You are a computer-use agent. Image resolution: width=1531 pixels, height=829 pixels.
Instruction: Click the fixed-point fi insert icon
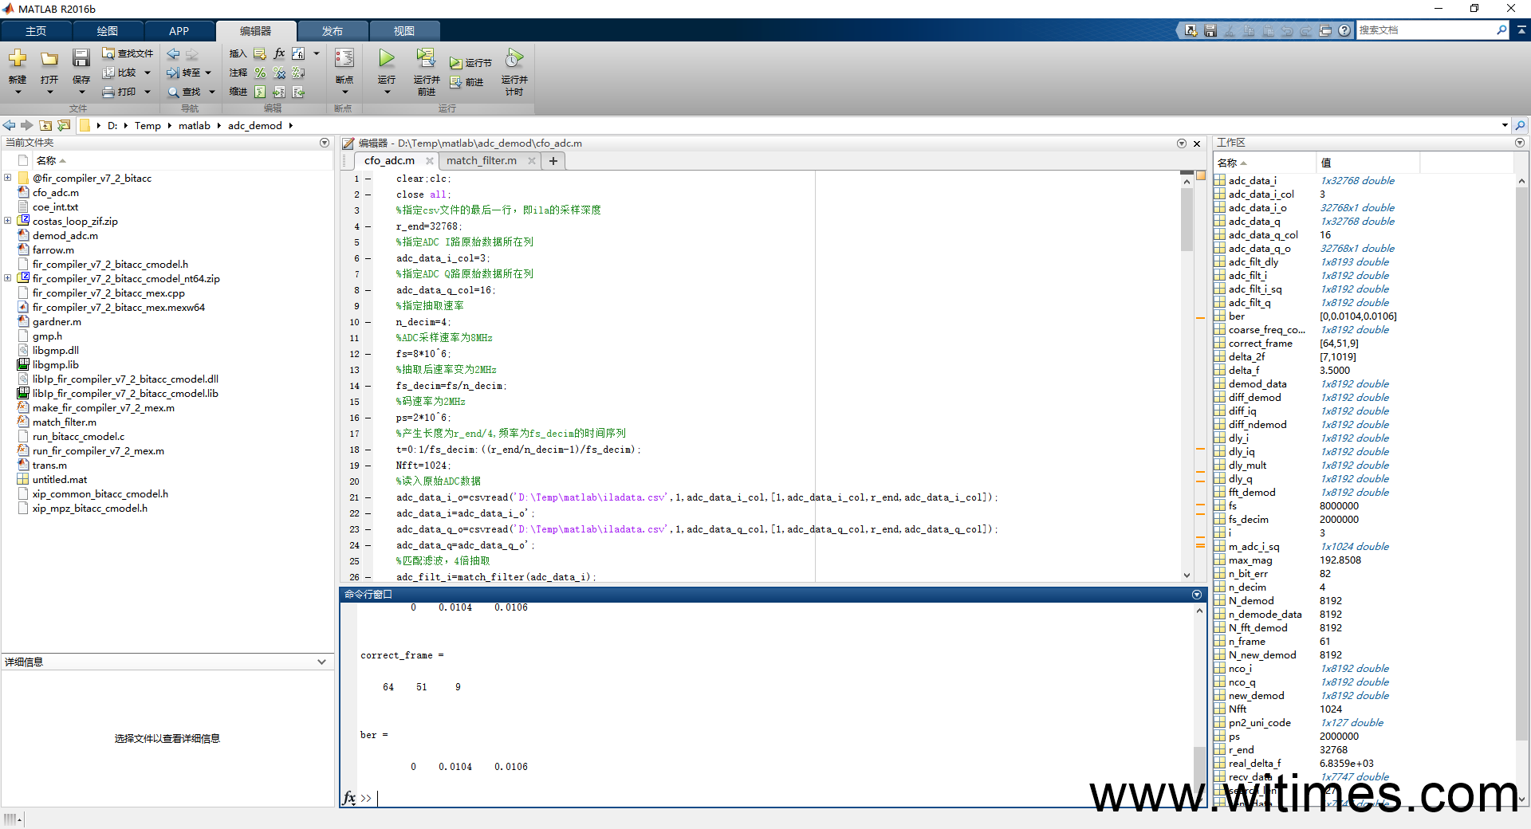click(x=298, y=53)
